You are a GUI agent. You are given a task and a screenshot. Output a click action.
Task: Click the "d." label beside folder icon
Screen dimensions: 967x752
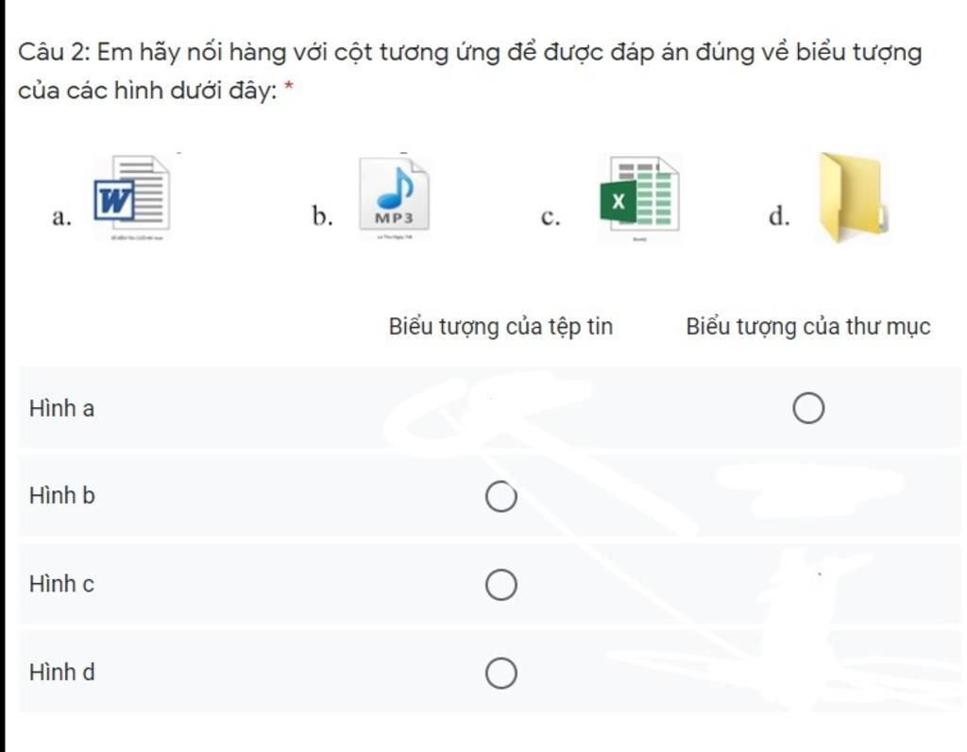(x=779, y=217)
